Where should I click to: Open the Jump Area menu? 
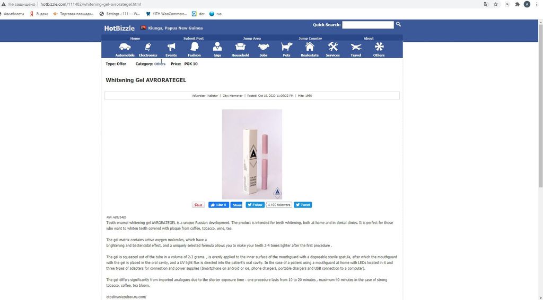click(x=252, y=39)
